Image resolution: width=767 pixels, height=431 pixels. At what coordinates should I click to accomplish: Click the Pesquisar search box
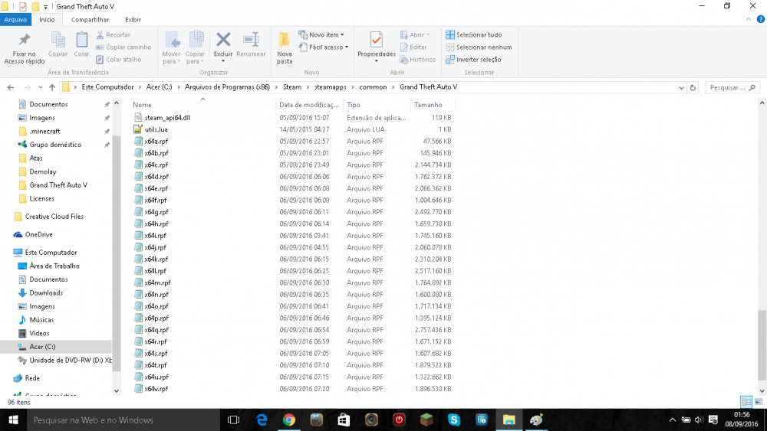pyautogui.click(x=732, y=87)
